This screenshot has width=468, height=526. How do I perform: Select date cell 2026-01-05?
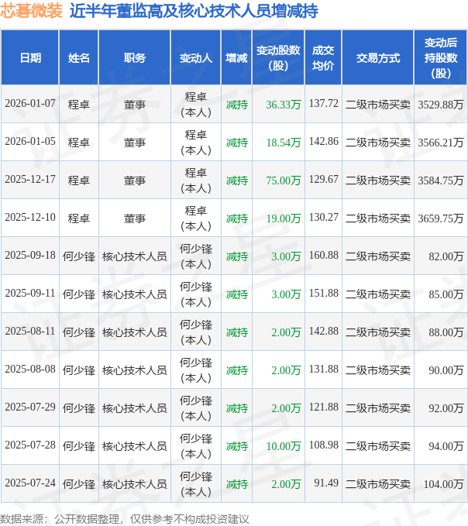point(30,141)
